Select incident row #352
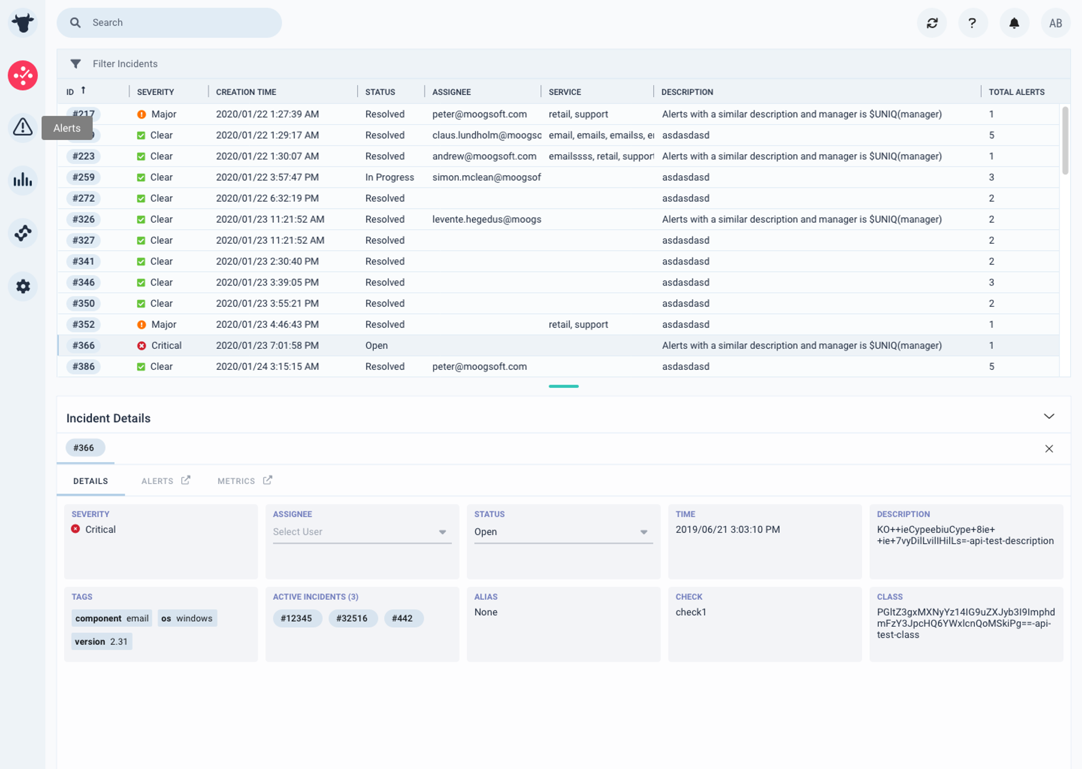Image resolution: width=1082 pixels, height=769 pixels. tap(558, 324)
